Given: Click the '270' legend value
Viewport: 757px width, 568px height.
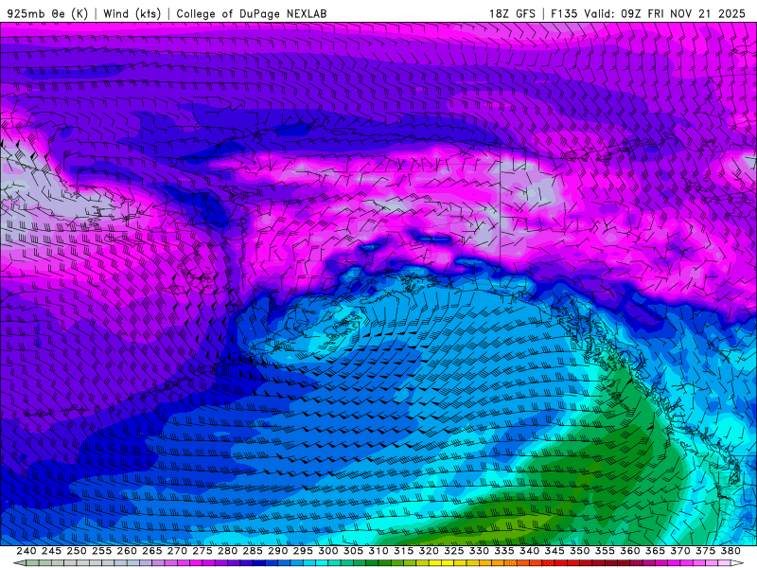Looking at the screenshot, I should (x=177, y=551).
